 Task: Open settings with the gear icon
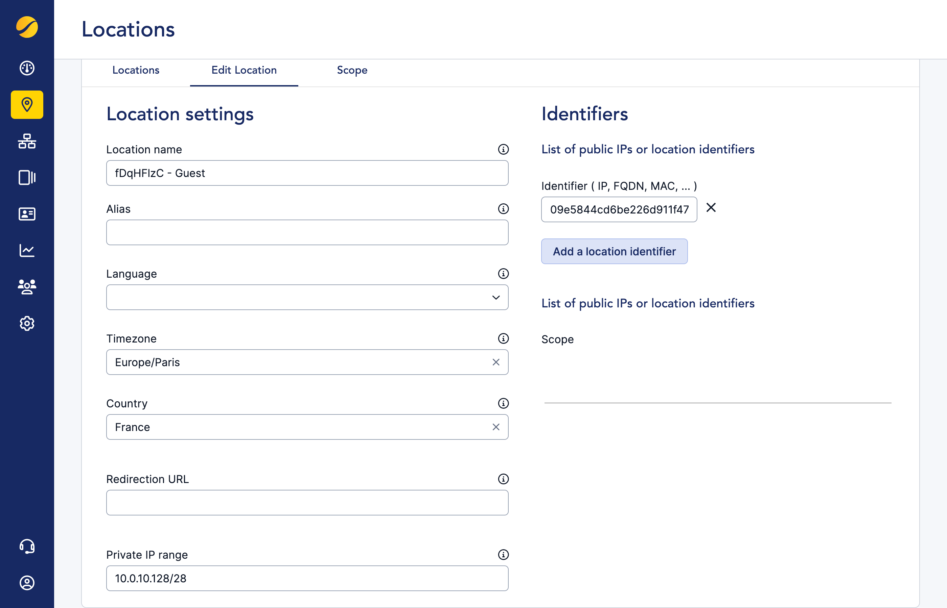26,323
